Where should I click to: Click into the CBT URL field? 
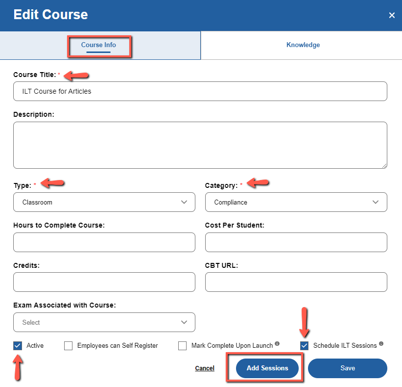pos(296,282)
